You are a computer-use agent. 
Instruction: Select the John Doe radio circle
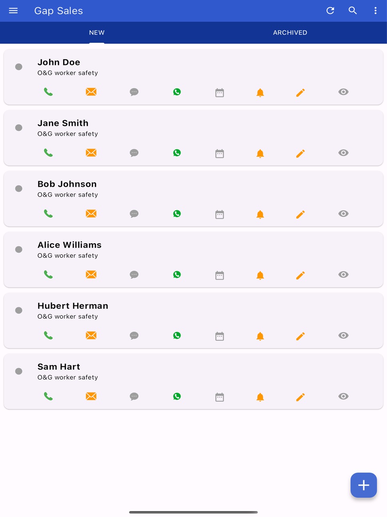[x=19, y=67]
